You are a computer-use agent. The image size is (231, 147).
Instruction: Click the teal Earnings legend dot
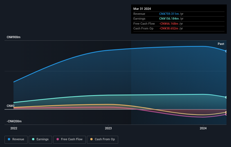click(33, 139)
